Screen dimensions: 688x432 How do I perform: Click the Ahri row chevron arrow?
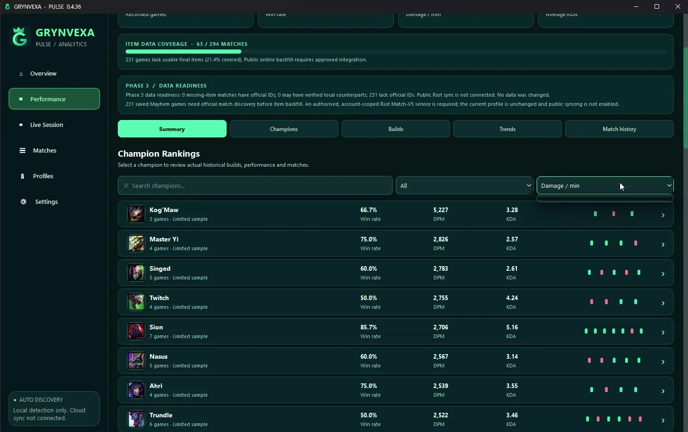point(663,391)
